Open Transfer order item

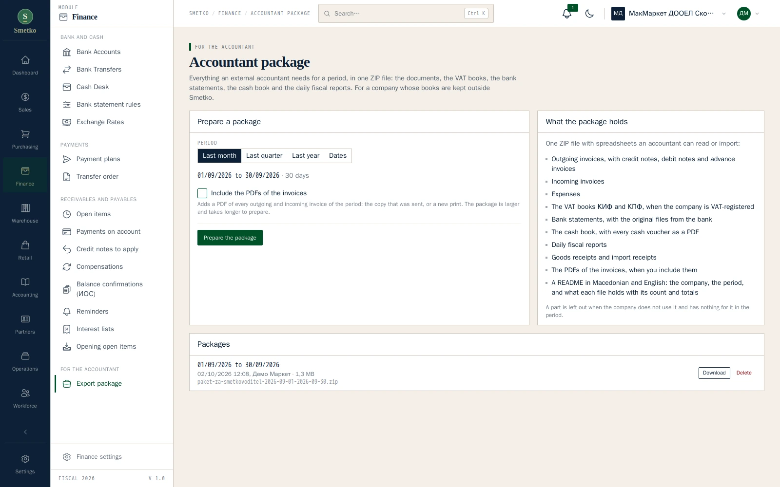coord(112,177)
